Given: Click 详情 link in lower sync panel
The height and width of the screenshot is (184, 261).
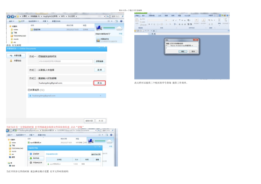Looking at the screenshot, I should [110, 146].
